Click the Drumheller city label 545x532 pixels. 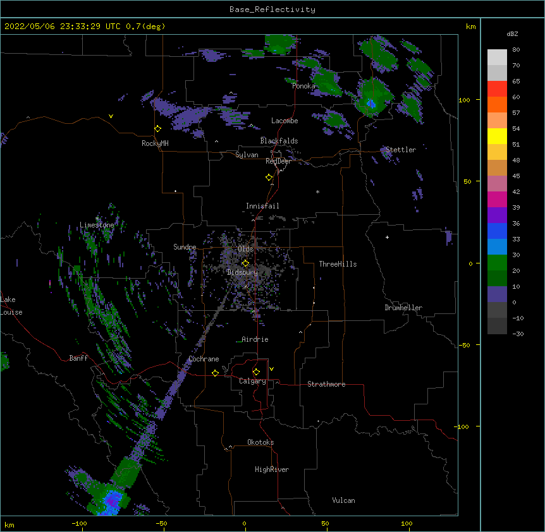[x=403, y=308]
